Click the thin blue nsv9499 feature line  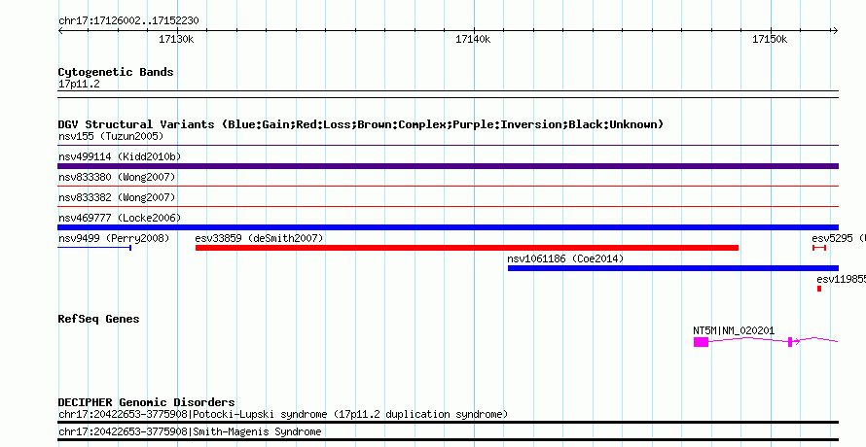pos(94,248)
